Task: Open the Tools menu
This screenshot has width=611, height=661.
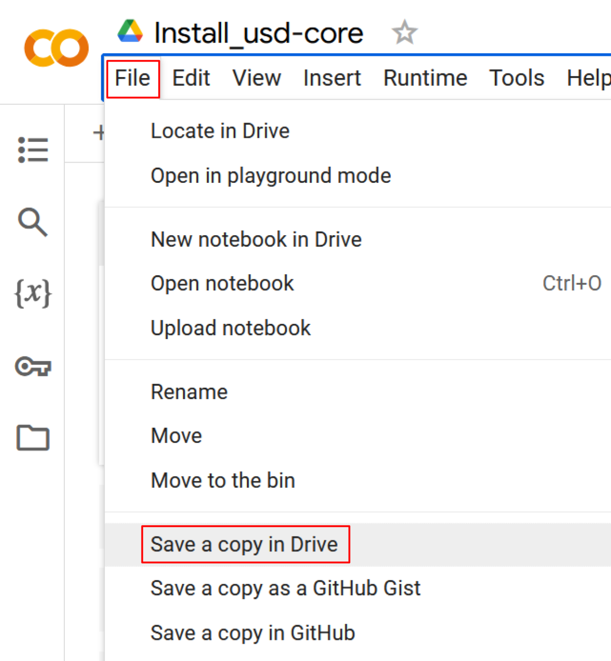Action: coord(517,78)
